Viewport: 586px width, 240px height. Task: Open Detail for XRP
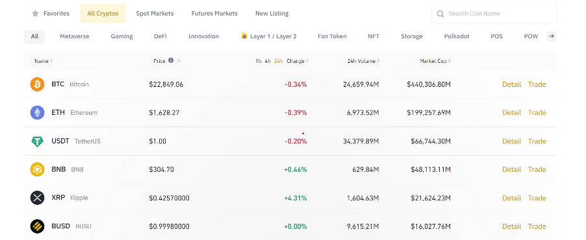coord(511,198)
